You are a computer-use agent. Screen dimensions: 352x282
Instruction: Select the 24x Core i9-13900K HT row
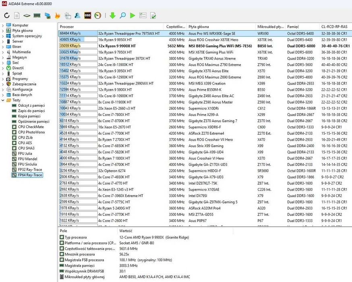(x=205, y=65)
